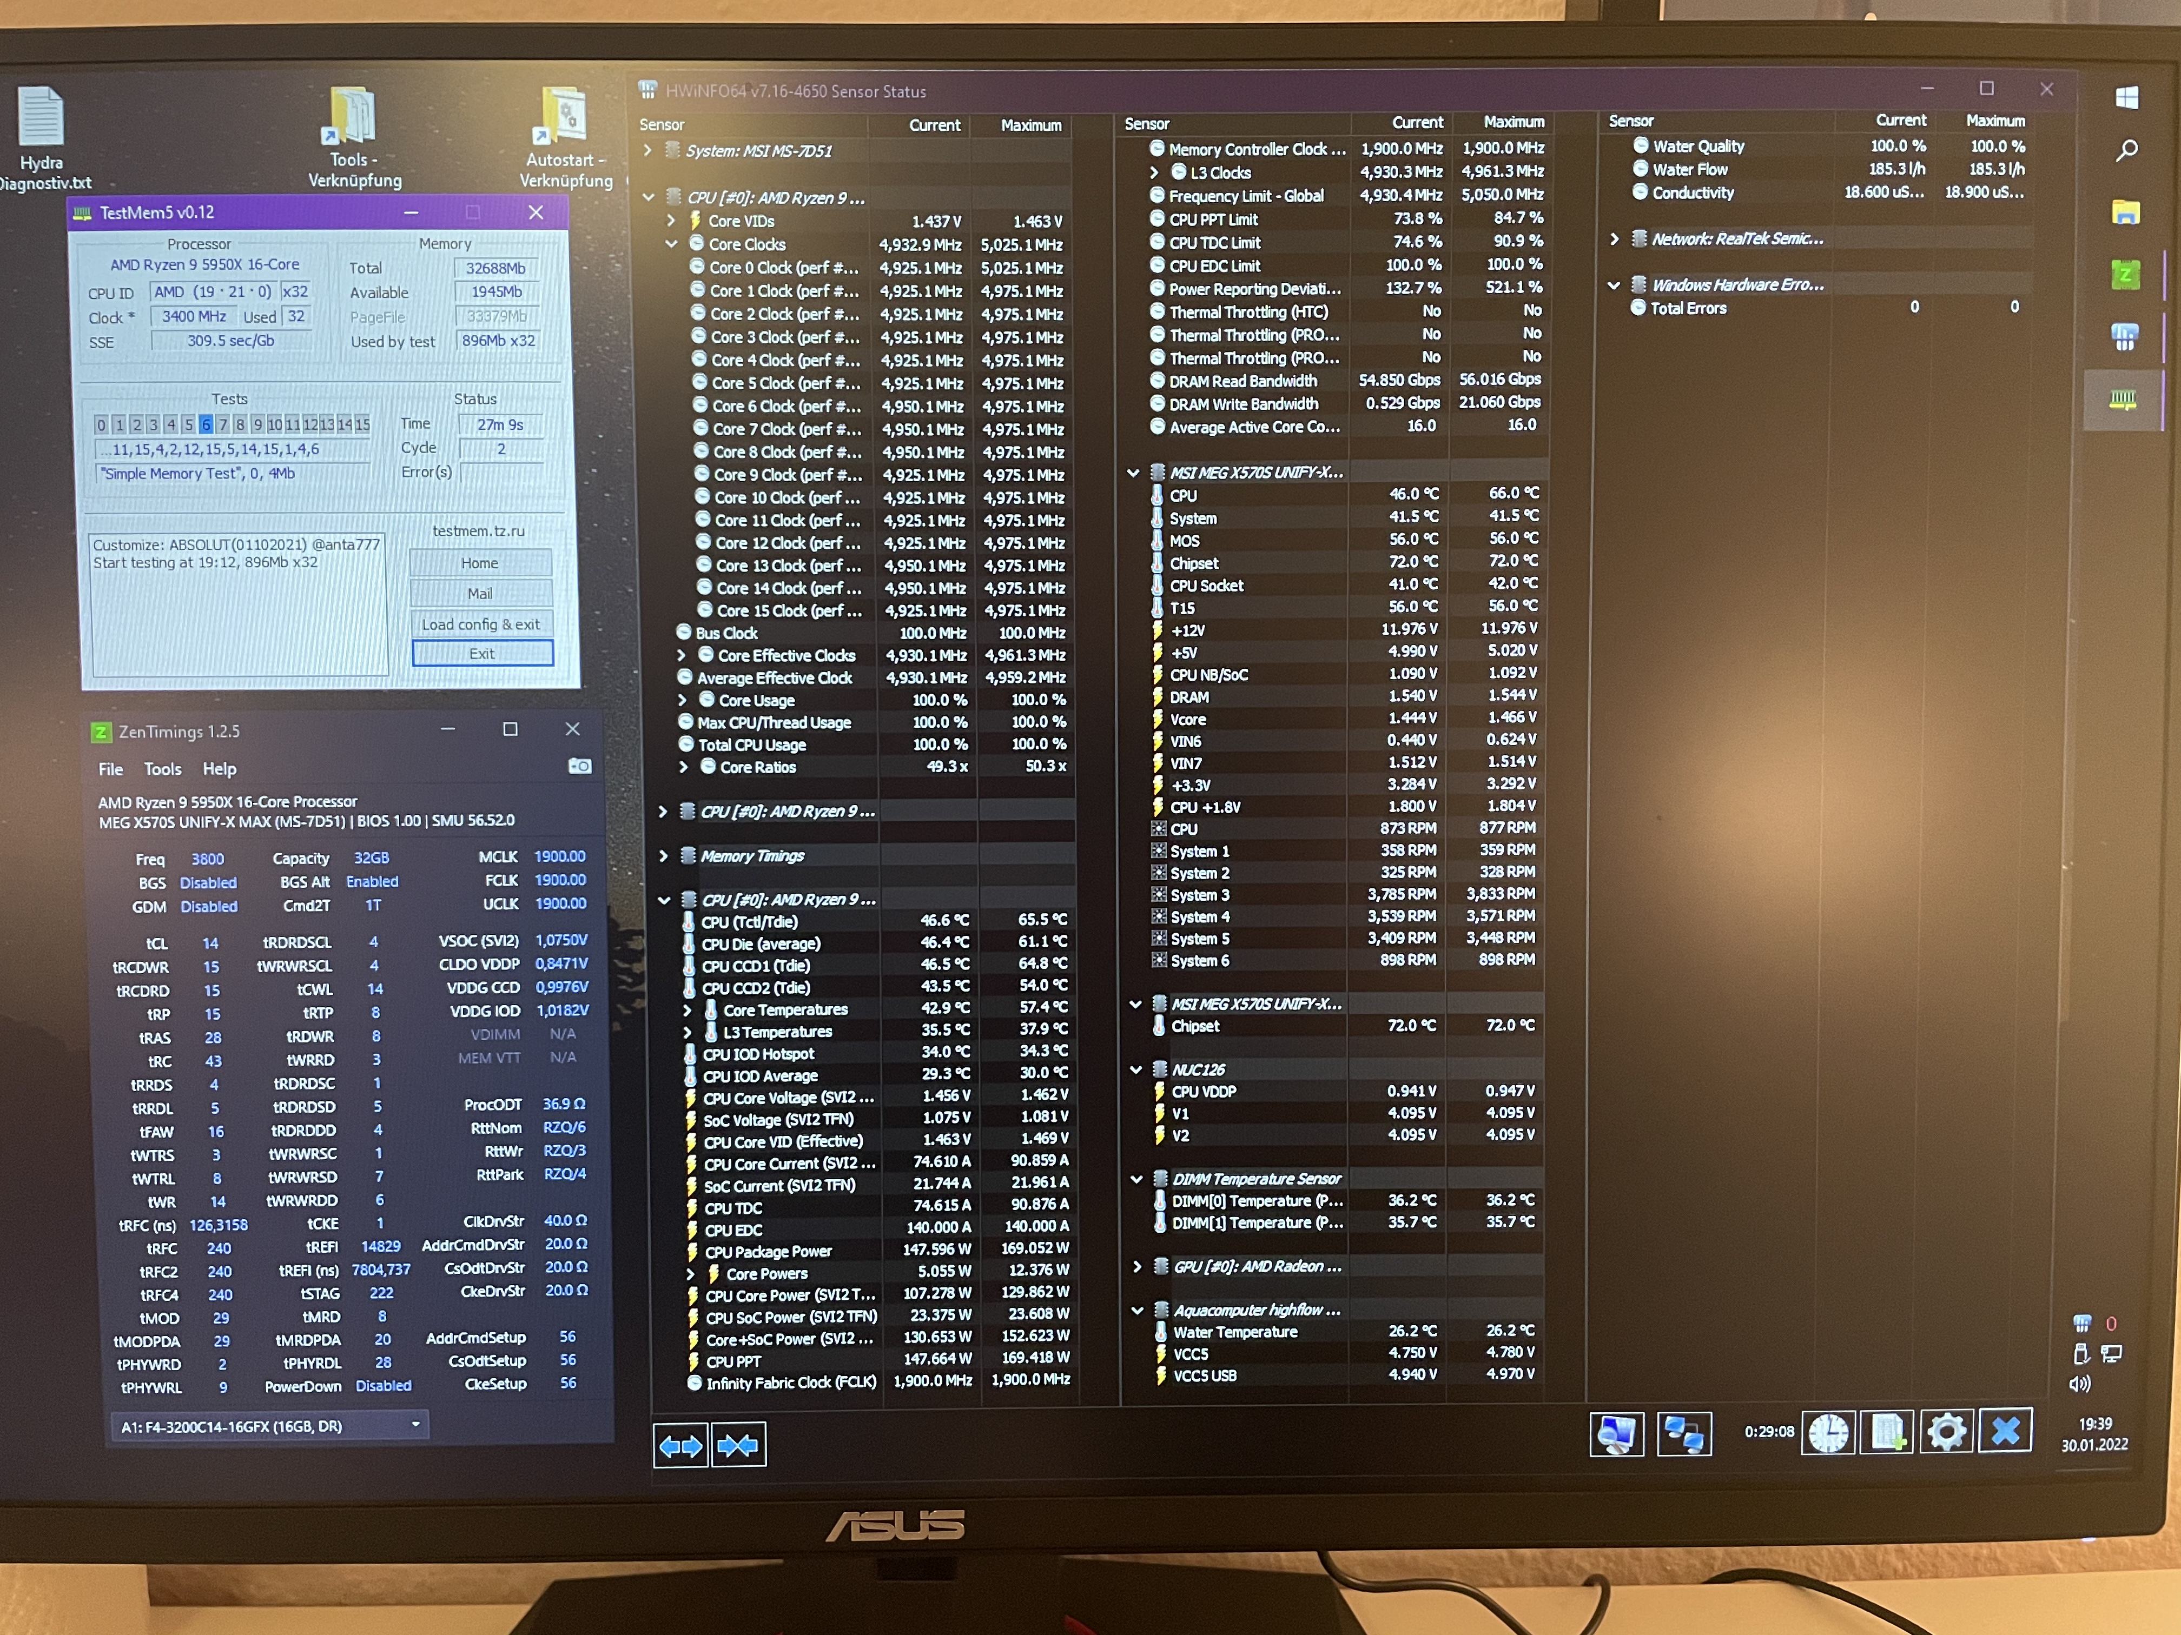This screenshot has height=1635, width=2181.
Task: Click the green ZenTimings taskbar icon
Action: tap(2125, 274)
